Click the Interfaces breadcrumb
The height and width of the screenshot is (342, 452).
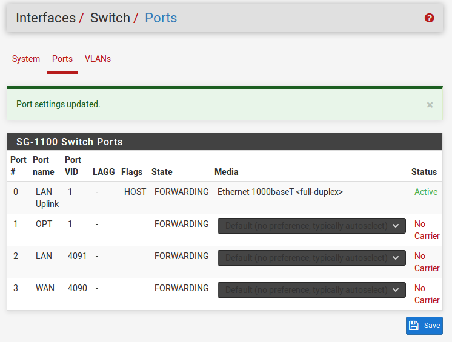coord(45,18)
